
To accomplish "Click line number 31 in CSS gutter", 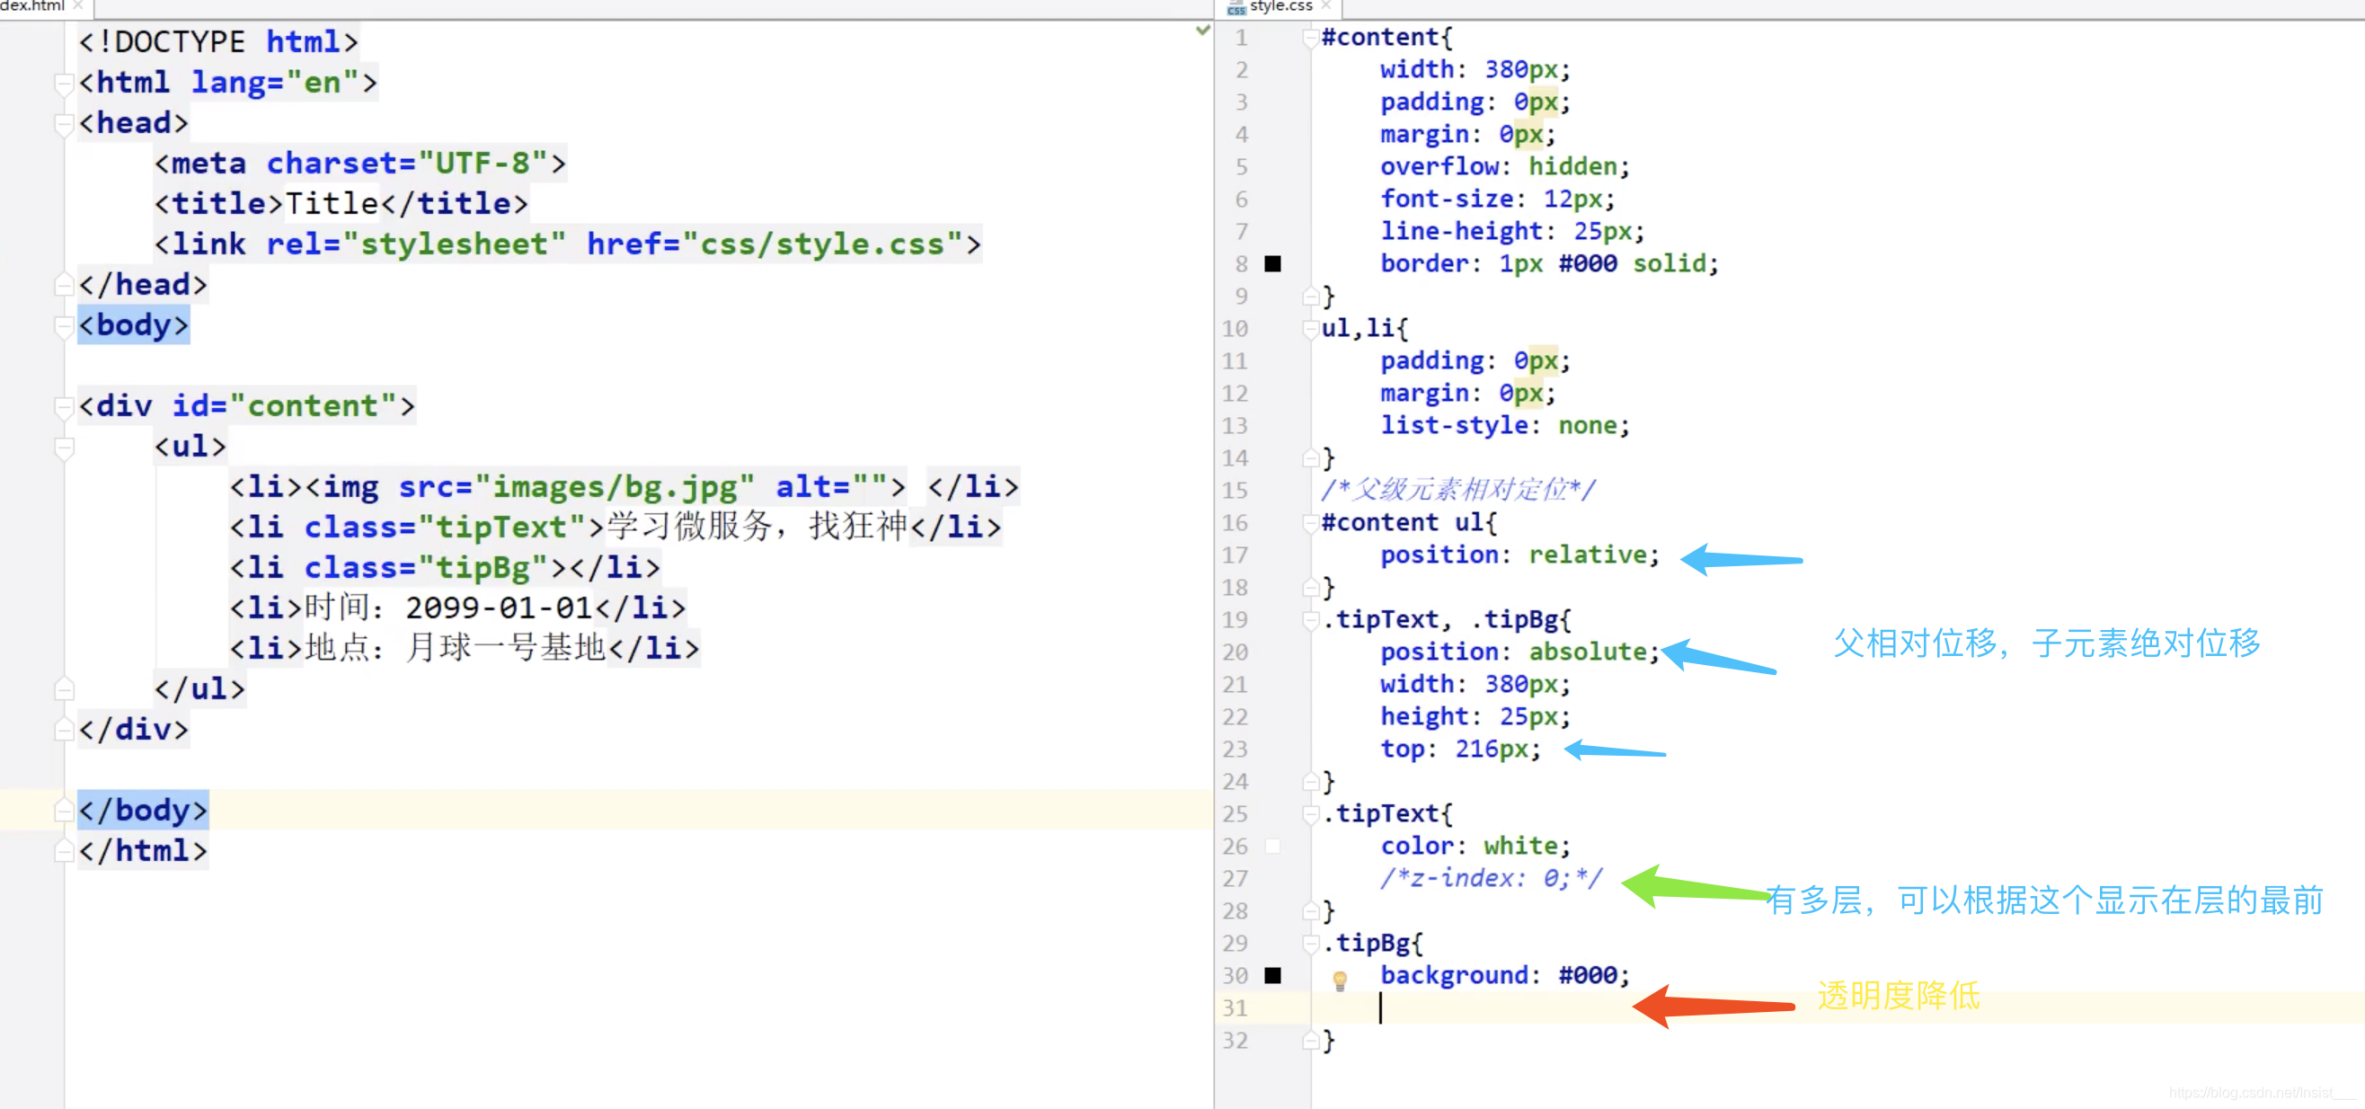I will 1235,1008.
